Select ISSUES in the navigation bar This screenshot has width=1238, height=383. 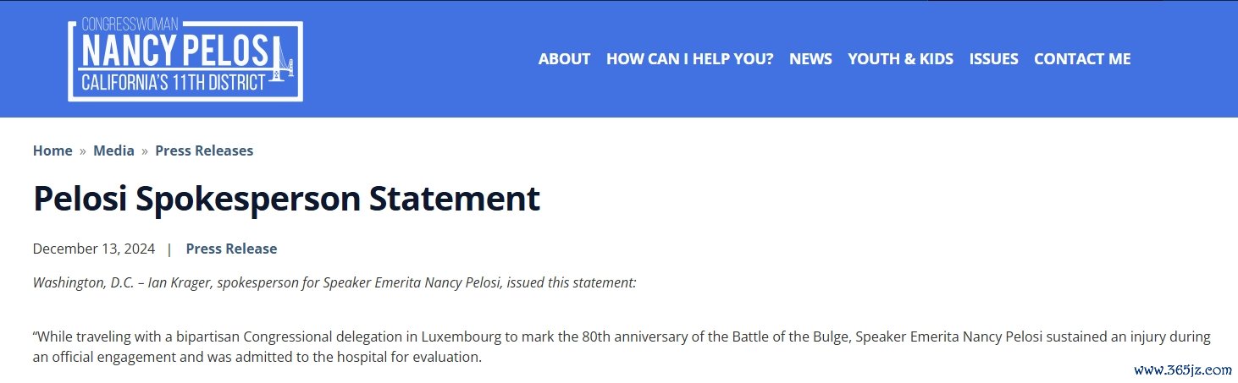click(x=993, y=58)
